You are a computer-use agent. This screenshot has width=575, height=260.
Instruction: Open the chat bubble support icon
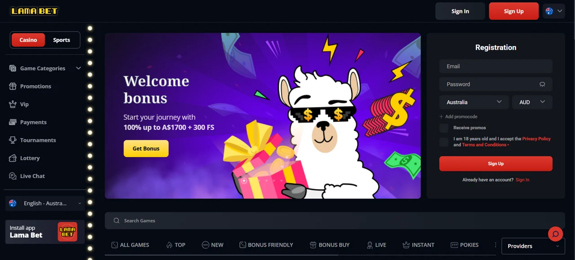tap(556, 234)
